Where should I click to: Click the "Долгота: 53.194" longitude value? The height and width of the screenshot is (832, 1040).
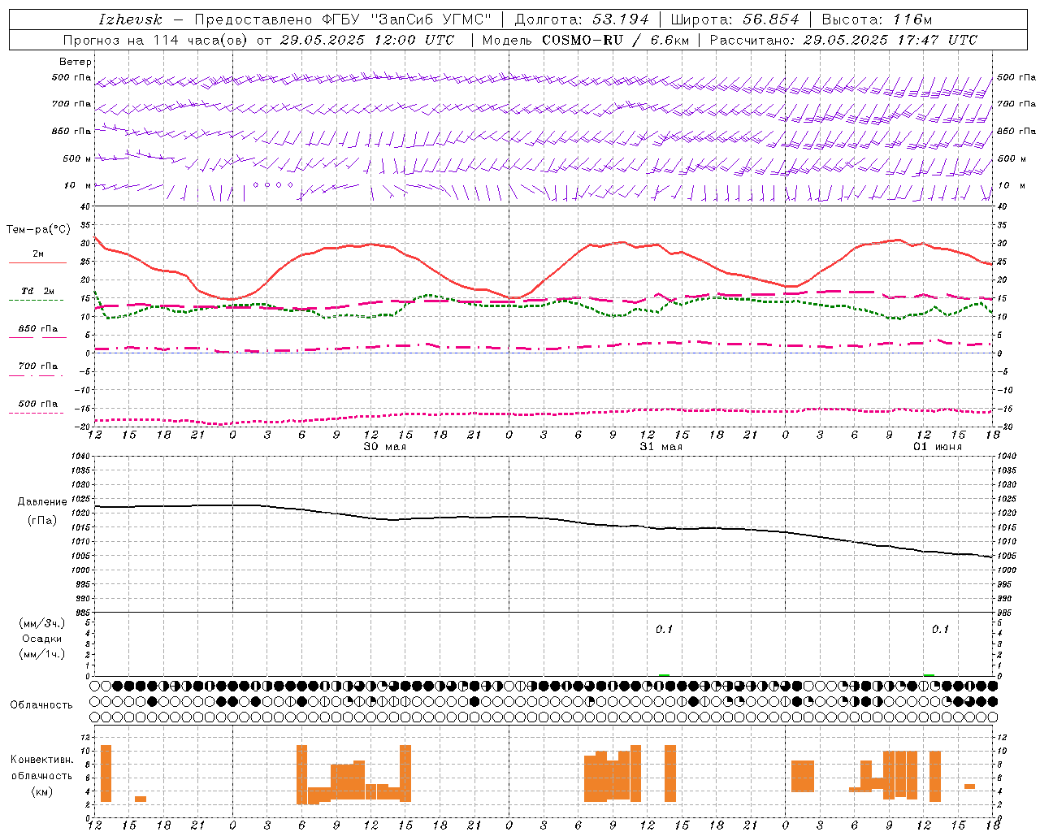[x=582, y=19]
